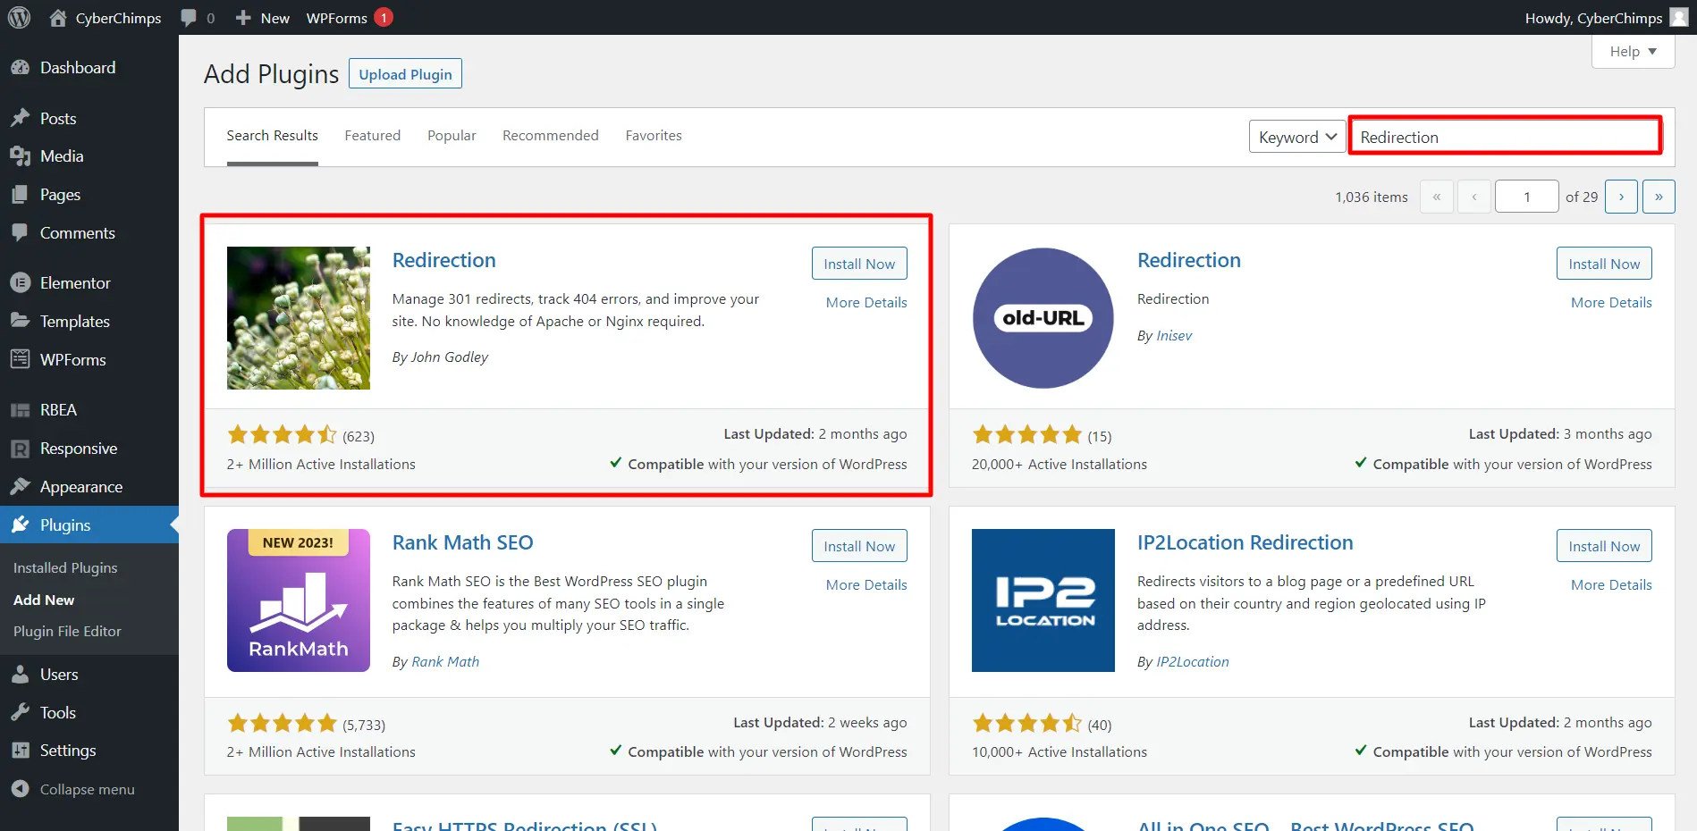Install IP2Location Redirection plugin
This screenshot has width=1697, height=831.
pos(1604,546)
